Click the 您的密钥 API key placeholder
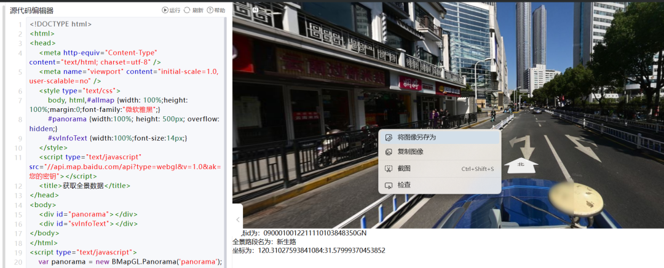 point(44,176)
